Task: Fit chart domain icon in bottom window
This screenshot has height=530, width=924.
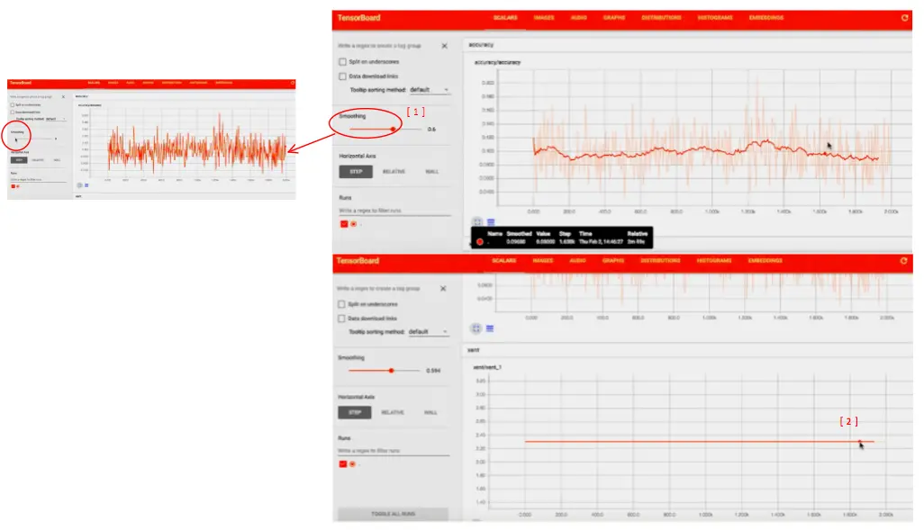Action: [476, 328]
